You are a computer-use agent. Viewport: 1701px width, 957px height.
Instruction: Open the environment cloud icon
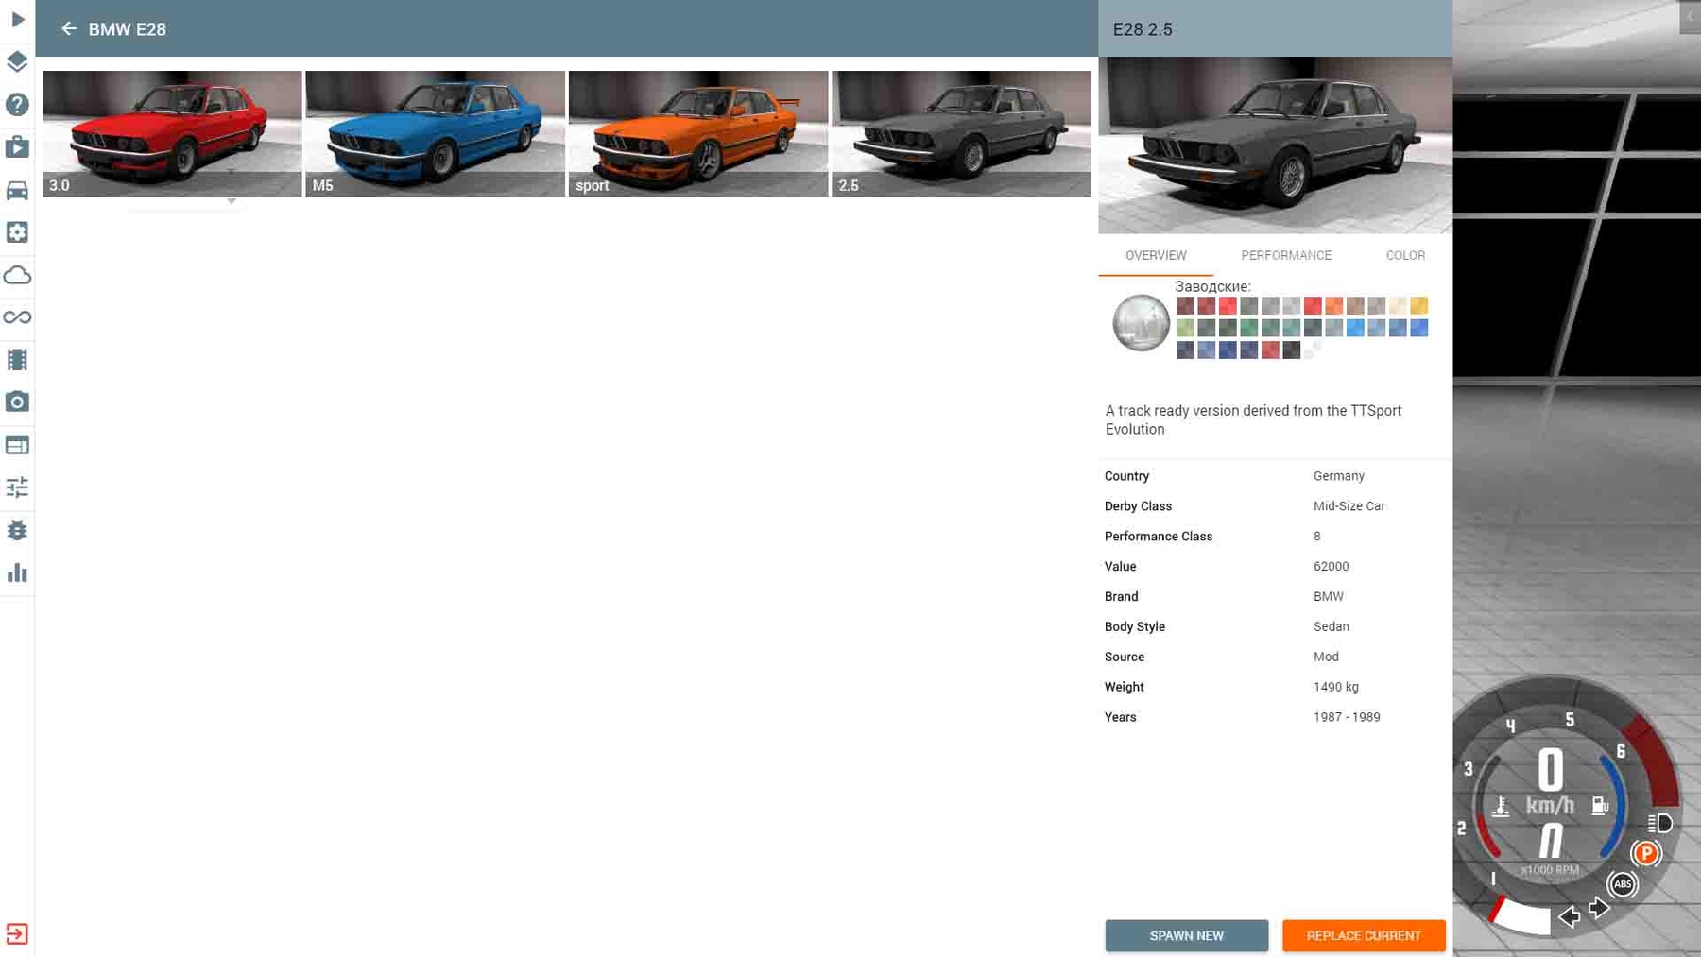point(17,275)
